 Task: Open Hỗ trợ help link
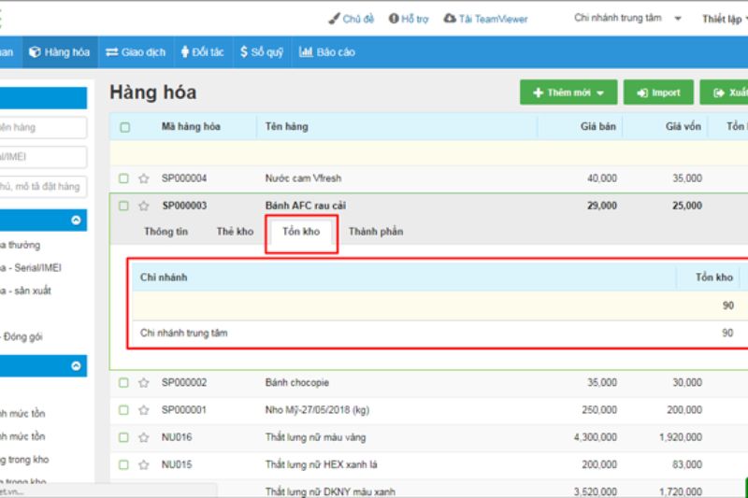click(408, 19)
